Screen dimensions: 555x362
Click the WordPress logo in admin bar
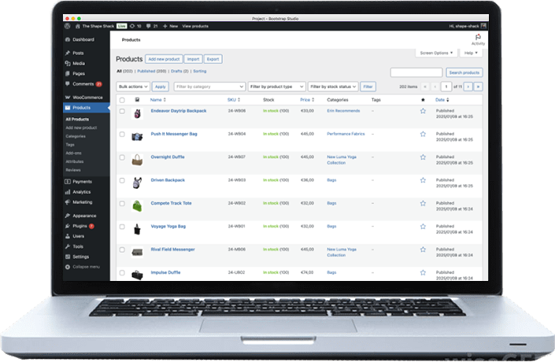(68, 26)
